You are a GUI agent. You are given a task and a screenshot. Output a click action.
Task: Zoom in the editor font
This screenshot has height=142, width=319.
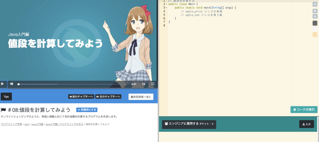tap(315, 11)
